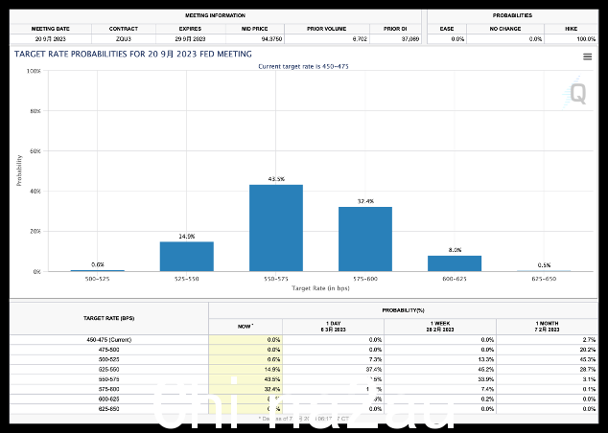Select the 450-475 (Current) table row label

pyautogui.click(x=109, y=340)
